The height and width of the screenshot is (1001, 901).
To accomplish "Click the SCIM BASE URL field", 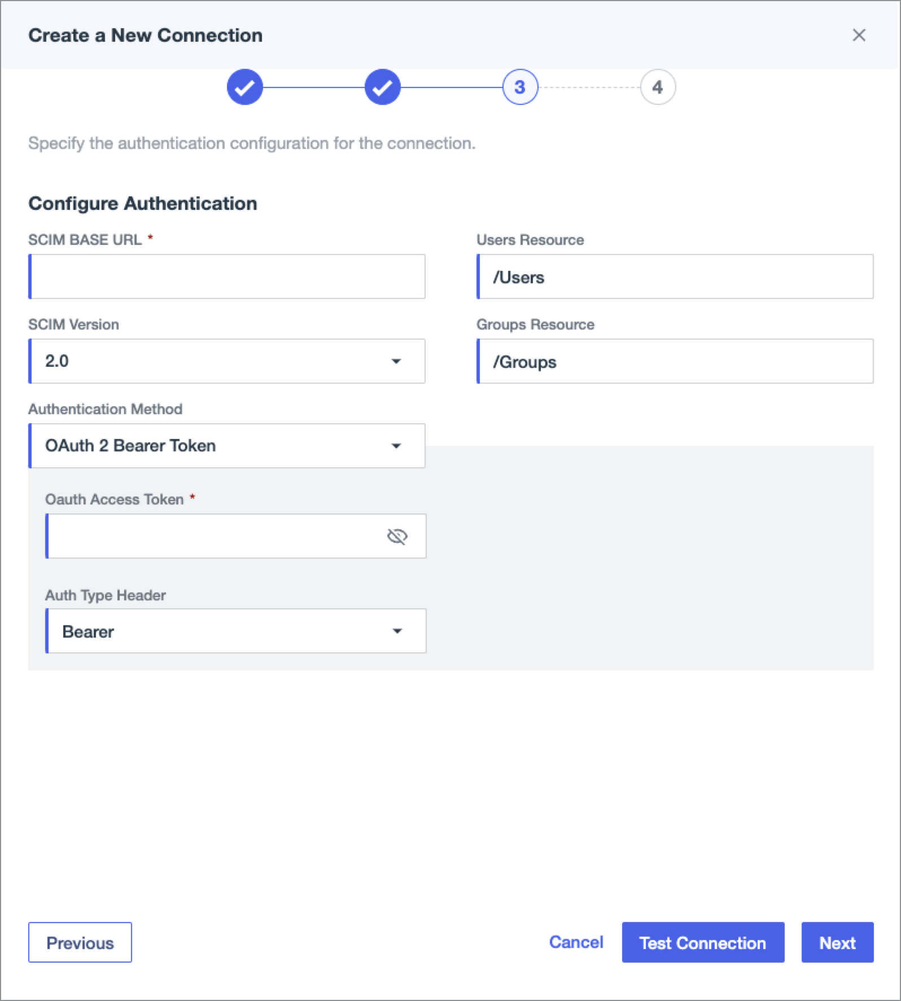I will click(227, 276).
